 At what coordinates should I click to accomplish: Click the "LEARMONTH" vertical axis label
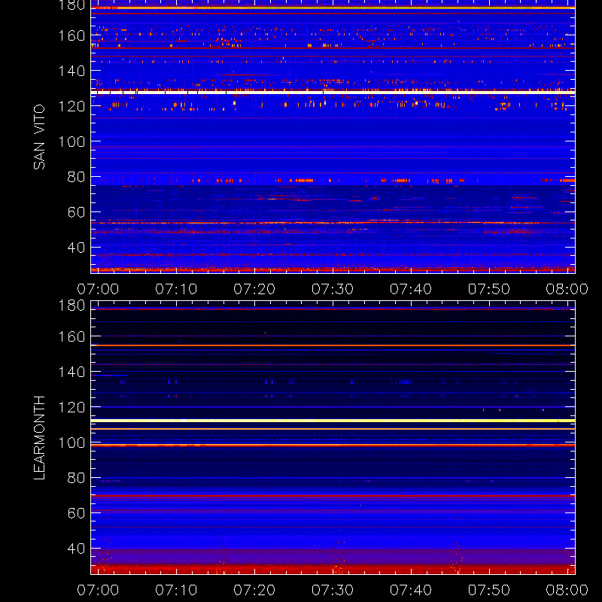coord(39,438)
